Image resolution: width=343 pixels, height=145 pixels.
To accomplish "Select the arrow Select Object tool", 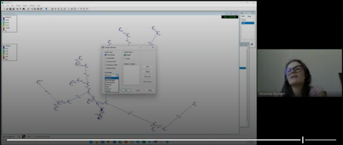I will pos(46,9).
